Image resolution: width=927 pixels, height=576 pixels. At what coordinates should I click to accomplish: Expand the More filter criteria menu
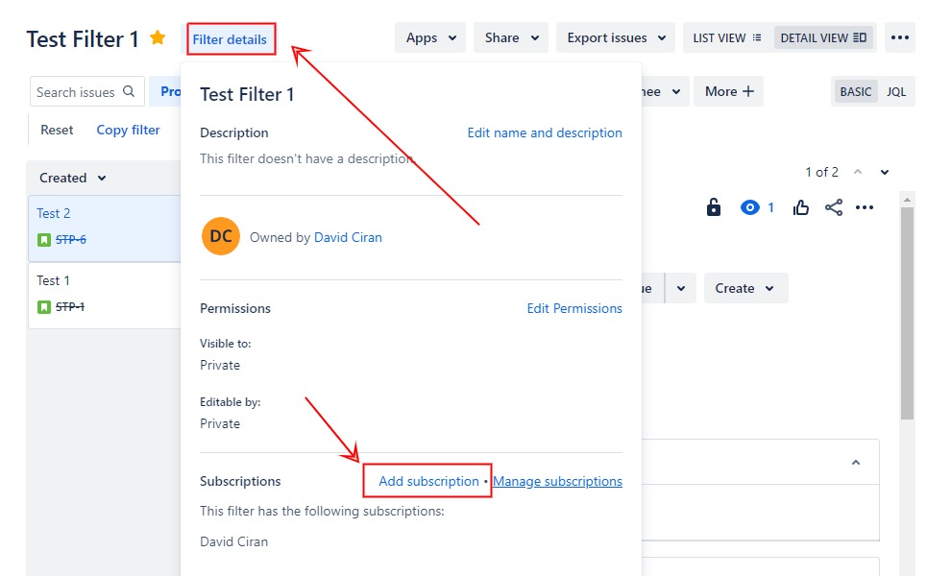[x=728, y=91]
